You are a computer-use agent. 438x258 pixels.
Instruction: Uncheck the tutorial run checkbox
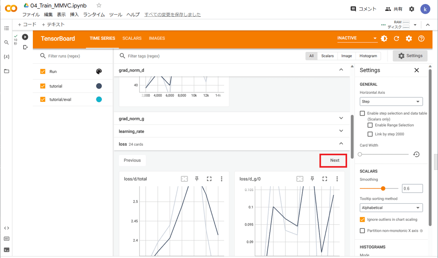43,86
